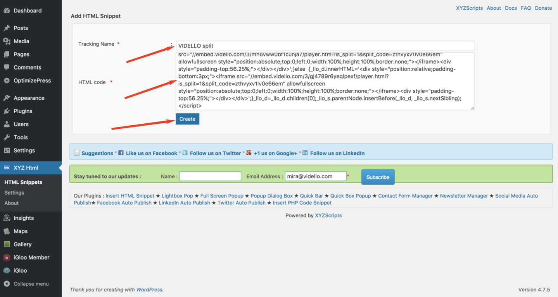Click the Dashboard gauge icon
This screenshot has height=297, width=558.
(x=7, y=11)
